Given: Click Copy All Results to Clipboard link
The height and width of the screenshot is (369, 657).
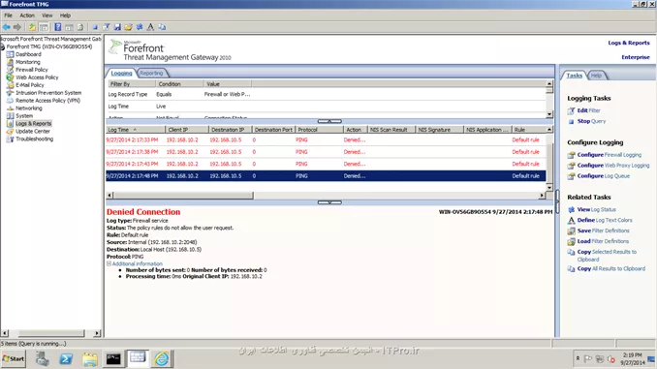Looking at the screenshot, I should pyautogui.click(x=610, y=269).
